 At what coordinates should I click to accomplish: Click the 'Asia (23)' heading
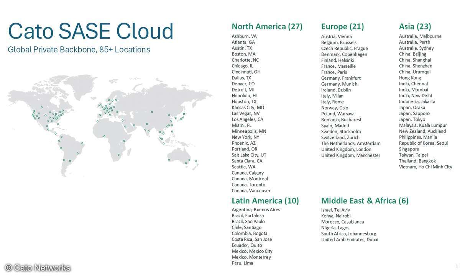415,26
